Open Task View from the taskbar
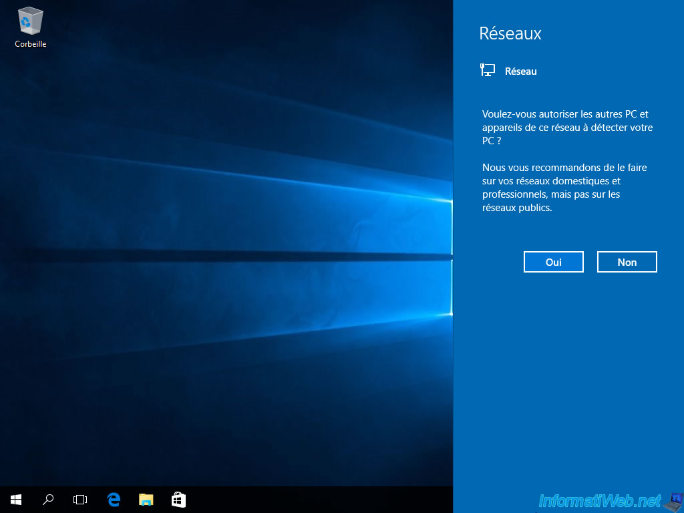Screen dimensions: 684x513 click(x=80, y=500)
